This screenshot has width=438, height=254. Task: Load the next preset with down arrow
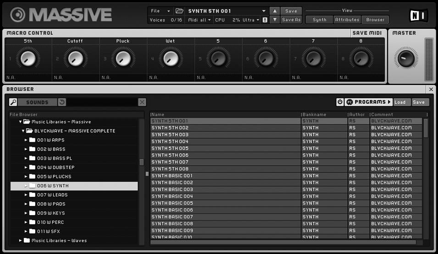coord(274,20)
